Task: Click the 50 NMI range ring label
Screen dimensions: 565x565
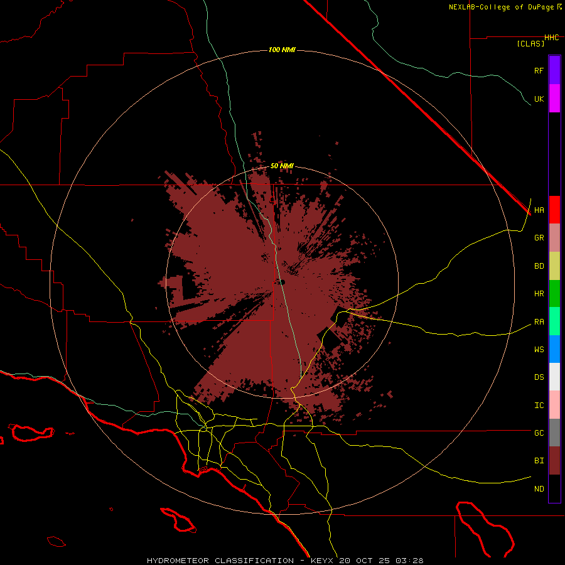Action: point(282,166)
